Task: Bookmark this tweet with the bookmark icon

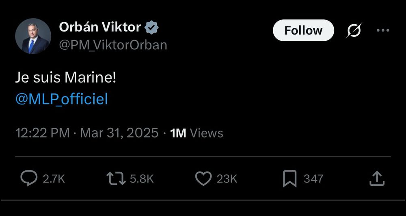Action: click(x=289, y=178)
